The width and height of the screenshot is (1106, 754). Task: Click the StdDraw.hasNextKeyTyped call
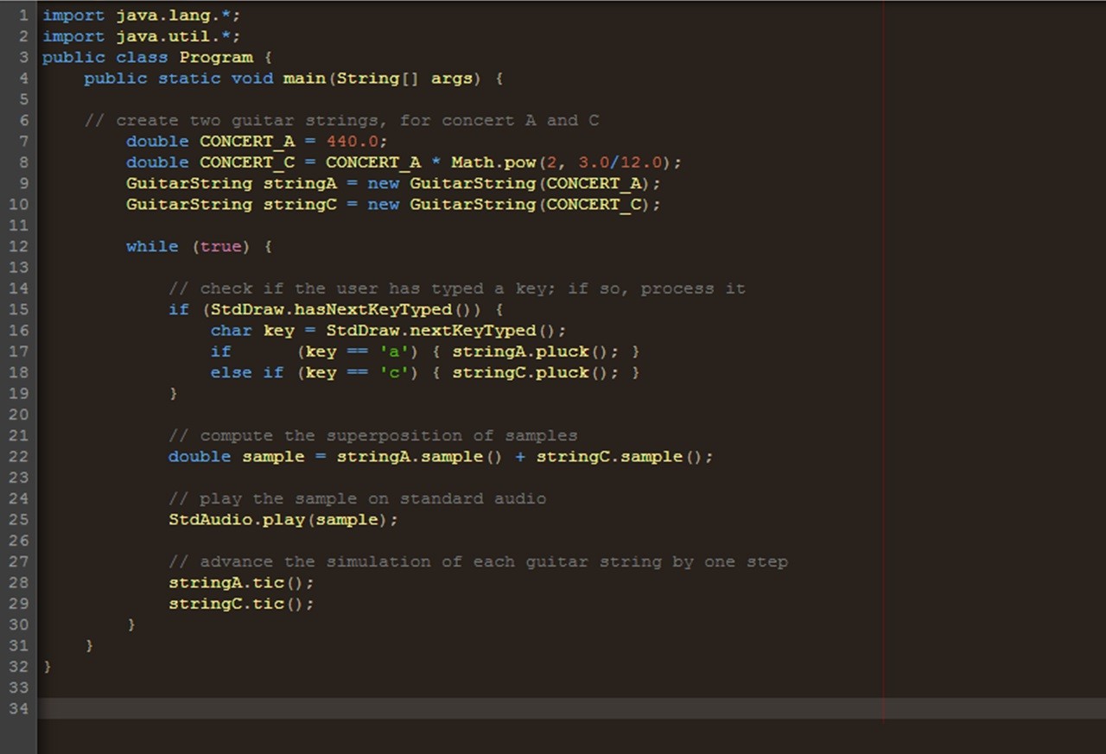[332, 309]
